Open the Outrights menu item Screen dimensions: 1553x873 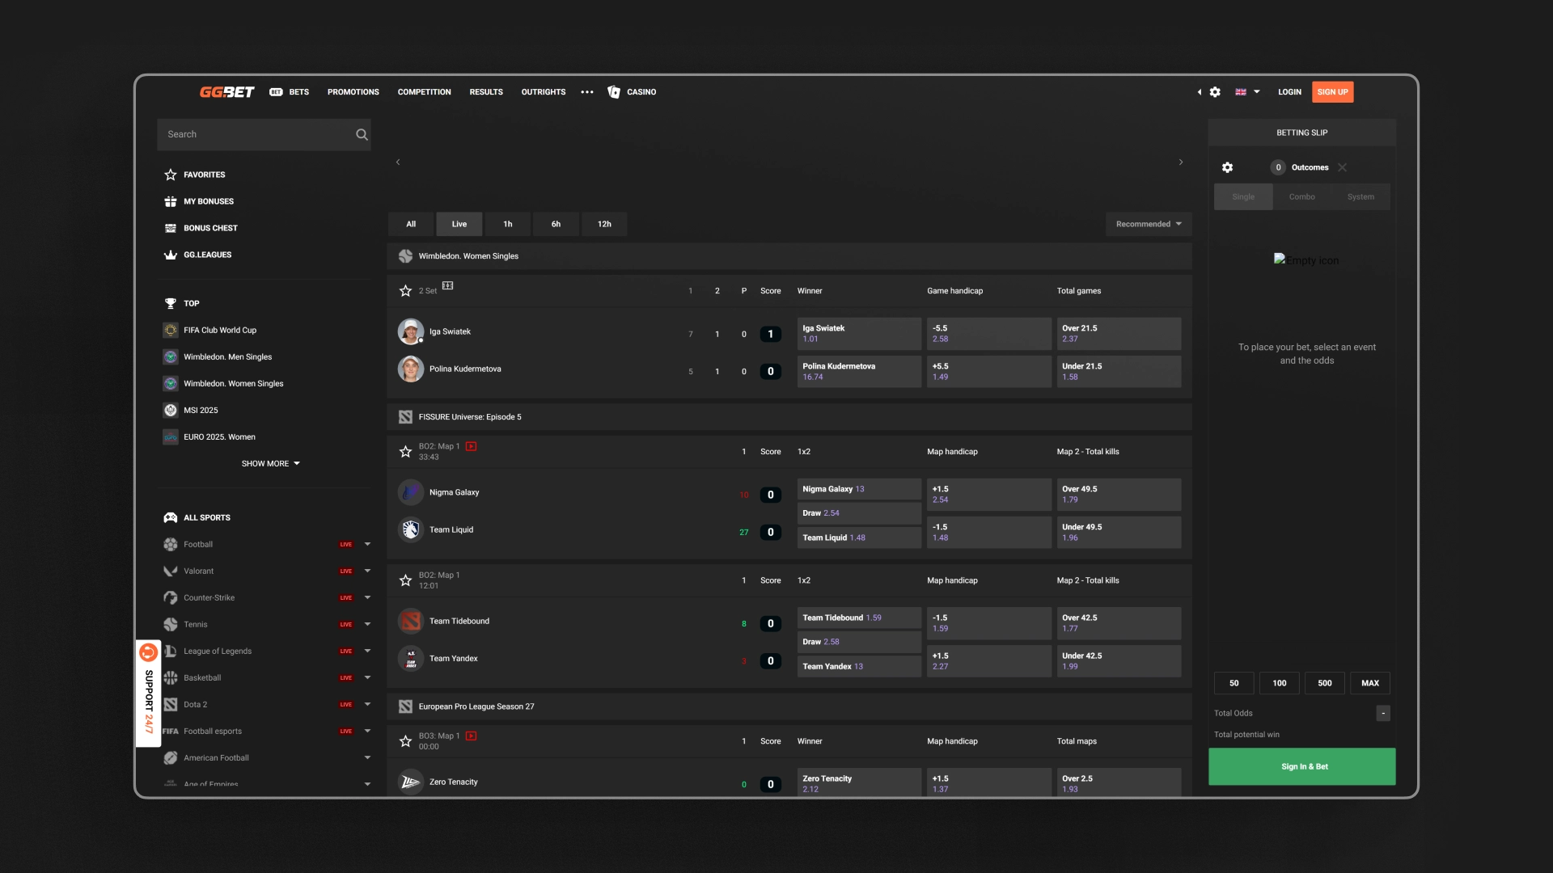(544, 92)
